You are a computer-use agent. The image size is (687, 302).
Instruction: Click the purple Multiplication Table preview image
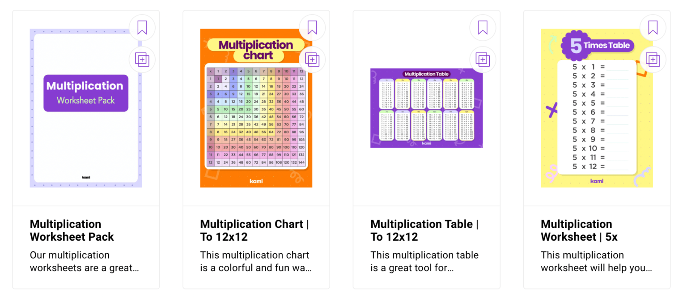click(426, 107)
